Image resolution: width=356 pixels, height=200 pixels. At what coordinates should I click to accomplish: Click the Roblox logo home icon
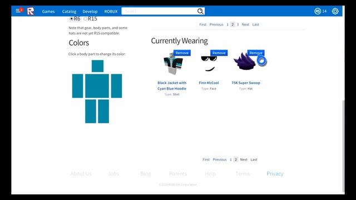[31, 11]
